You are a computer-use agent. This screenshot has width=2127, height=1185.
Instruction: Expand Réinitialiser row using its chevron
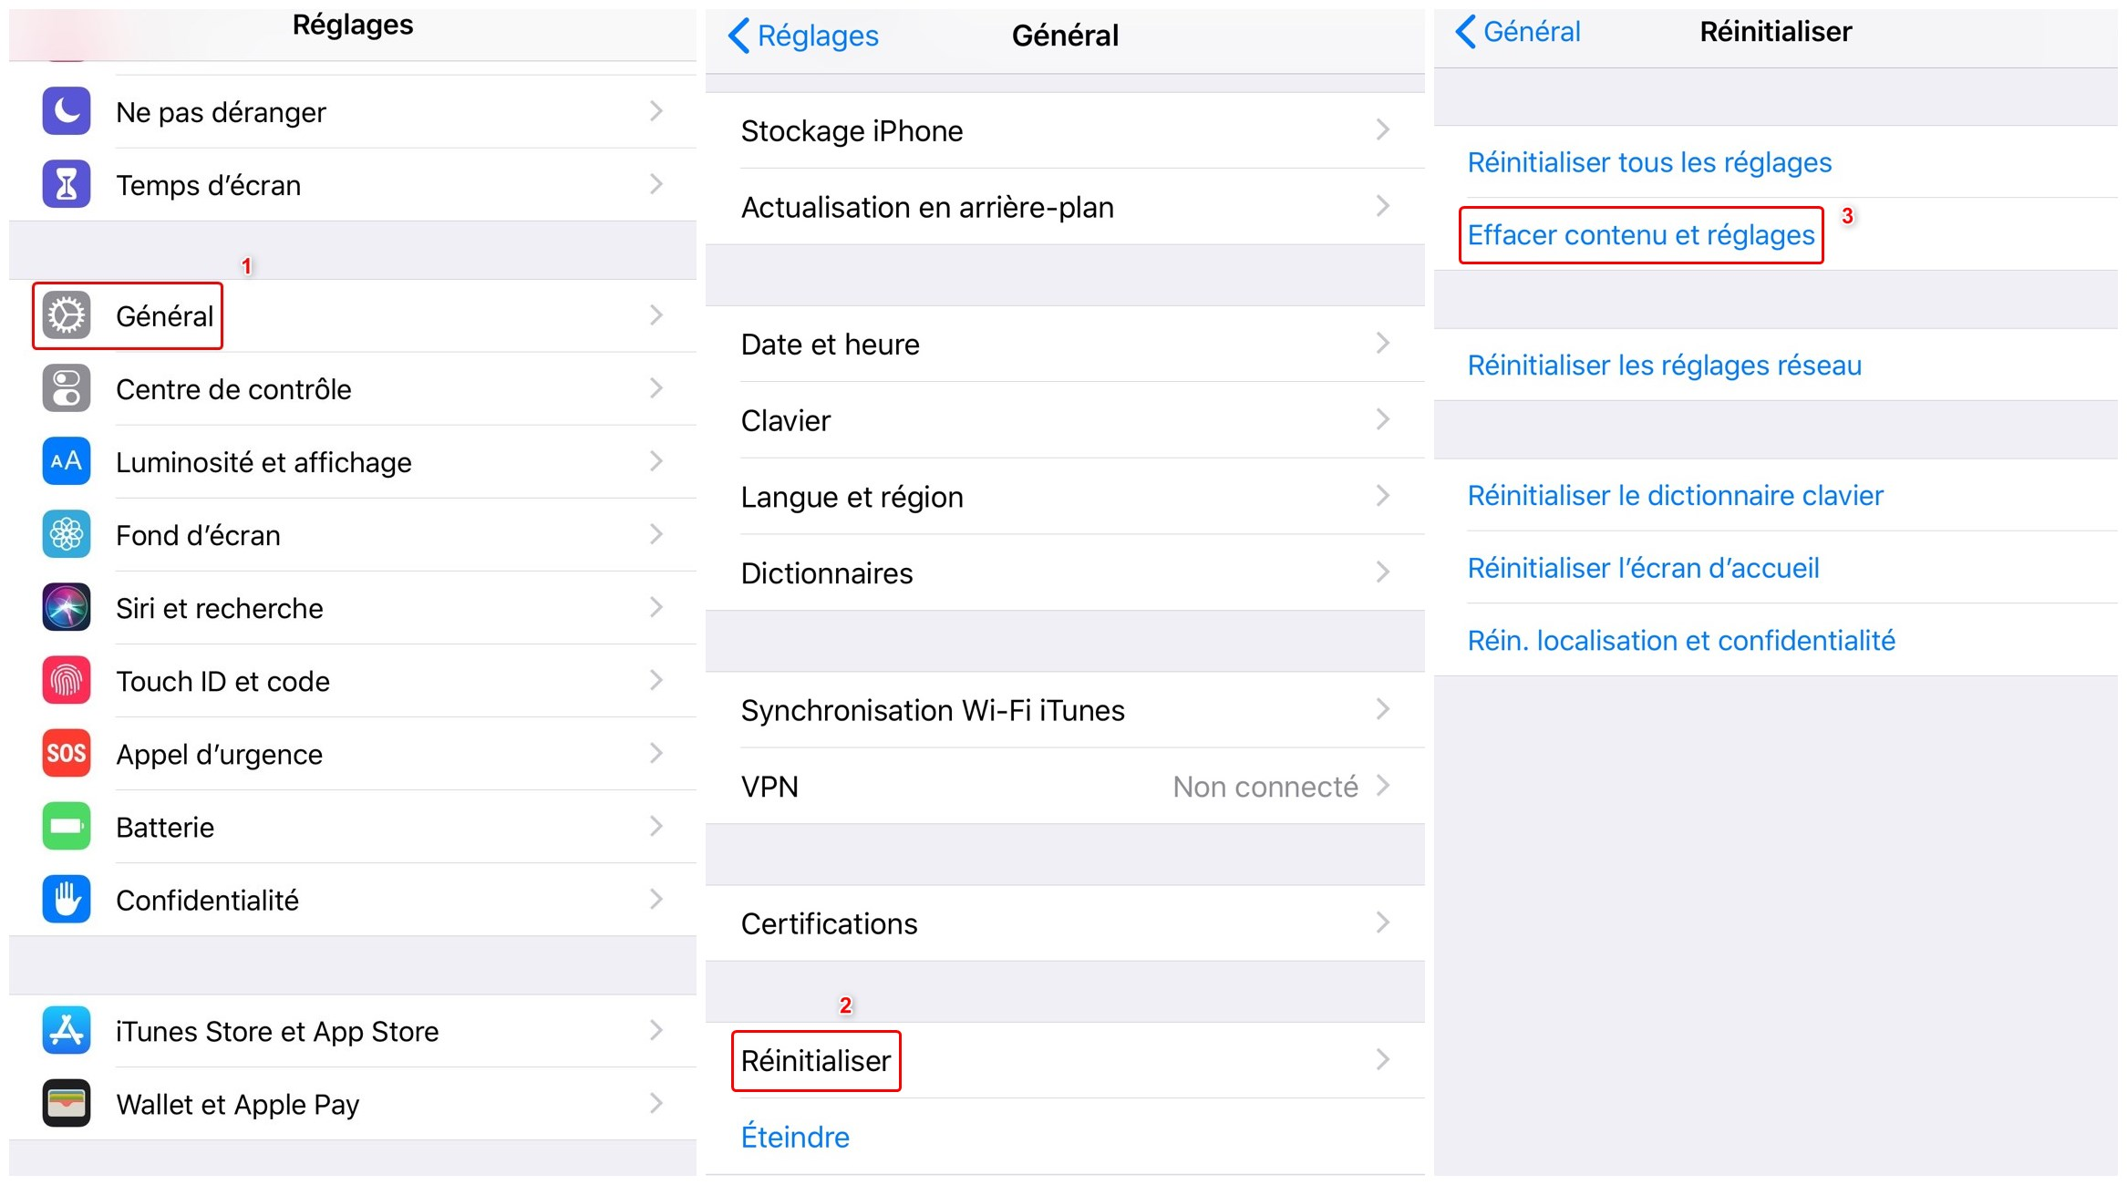coord(1382,1060)
